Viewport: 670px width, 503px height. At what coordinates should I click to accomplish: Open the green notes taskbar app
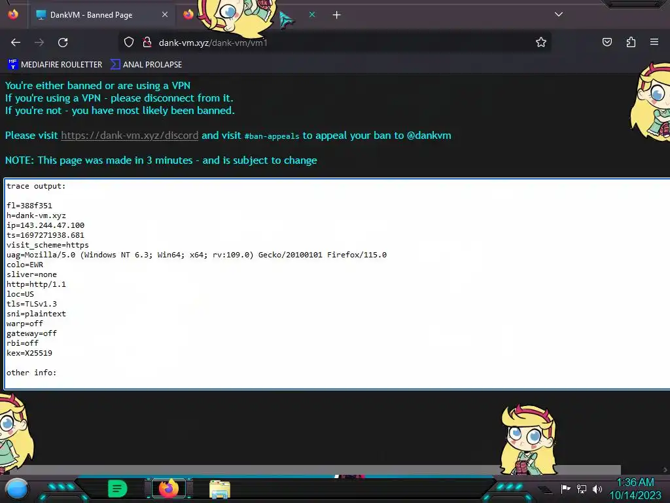[118, 489]
